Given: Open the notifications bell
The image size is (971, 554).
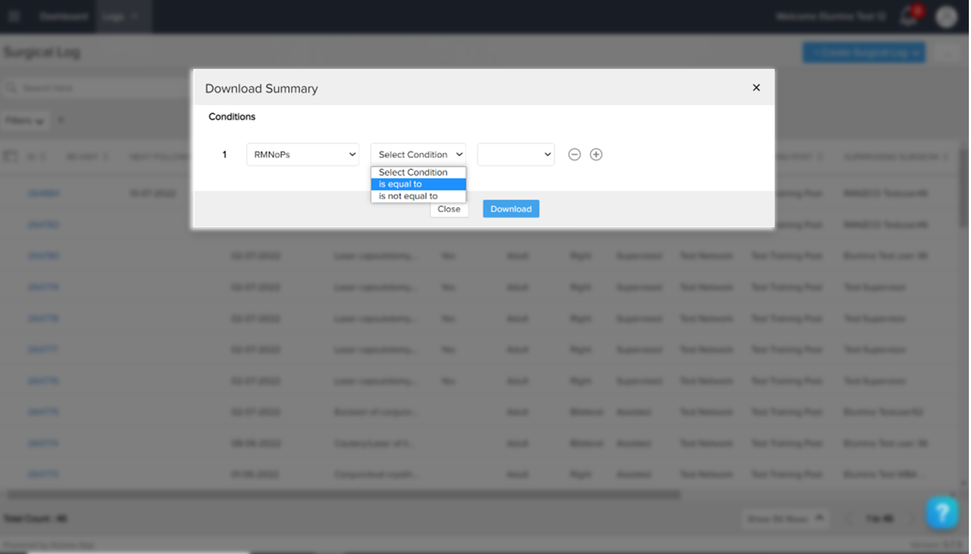Looking at the screenshot, I should [x=909, y=17].
